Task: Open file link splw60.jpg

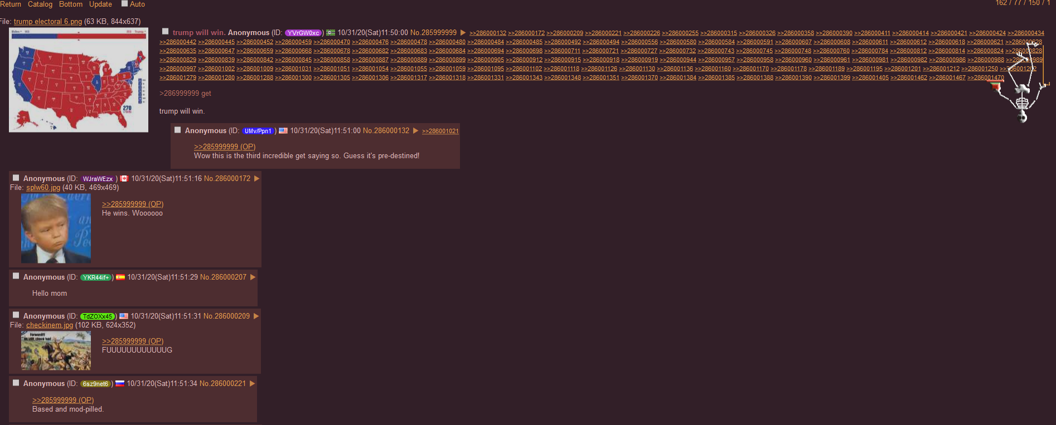Action: tap(43, 188)
